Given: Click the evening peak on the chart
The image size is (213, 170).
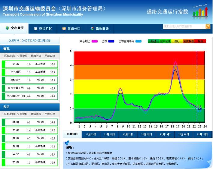Looking at the screenshot, I should [x=175, y=62].
